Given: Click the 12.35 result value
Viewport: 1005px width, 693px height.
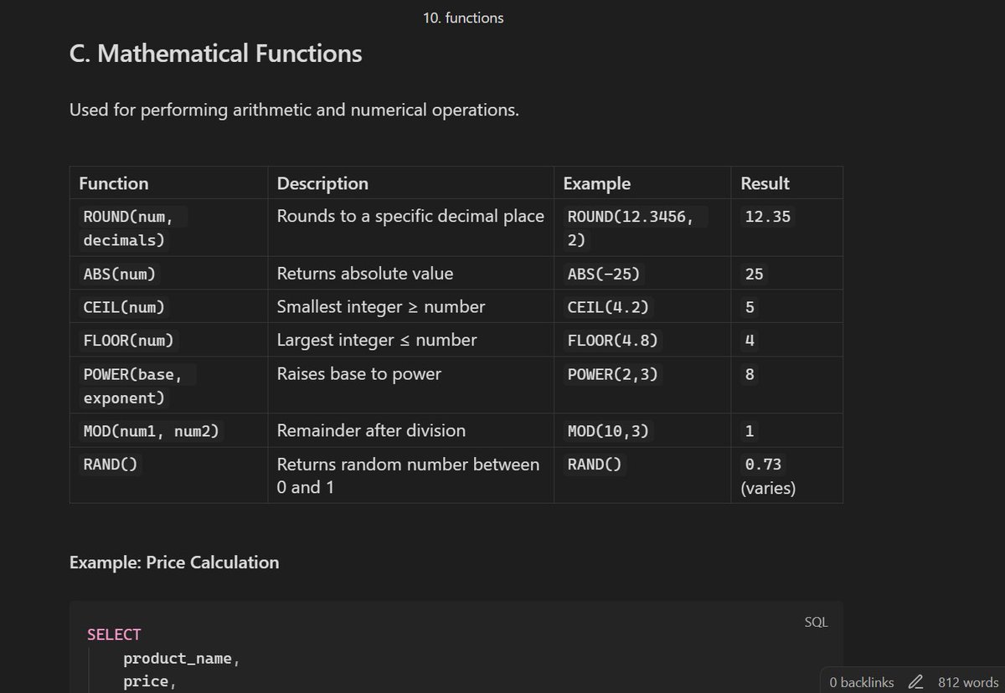Looking at the screenshot, I should pos(766,216).
